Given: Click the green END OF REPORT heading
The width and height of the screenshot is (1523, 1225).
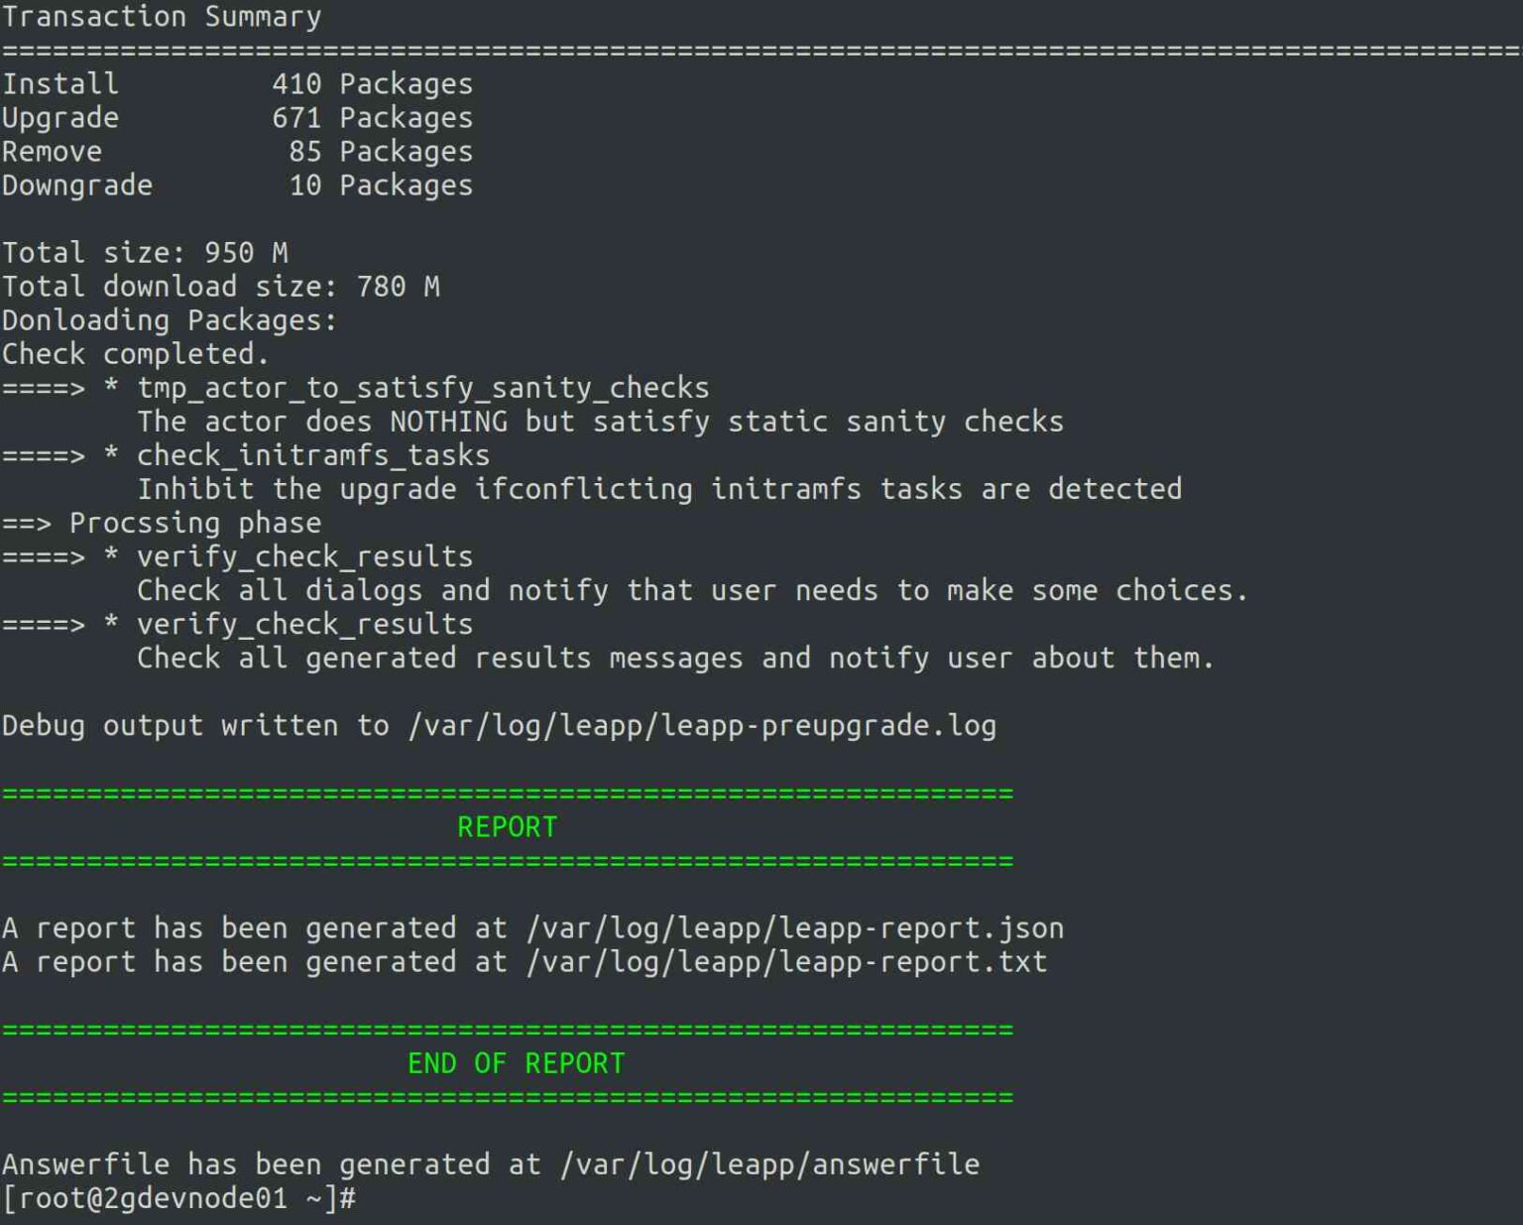Looking at the screenshot, I should click(516, 1063).
